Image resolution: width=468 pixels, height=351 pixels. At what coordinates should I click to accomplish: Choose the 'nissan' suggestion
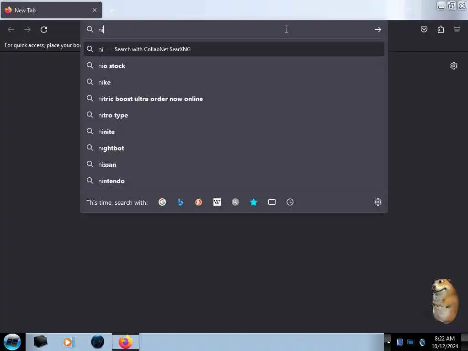click(234, 164)
